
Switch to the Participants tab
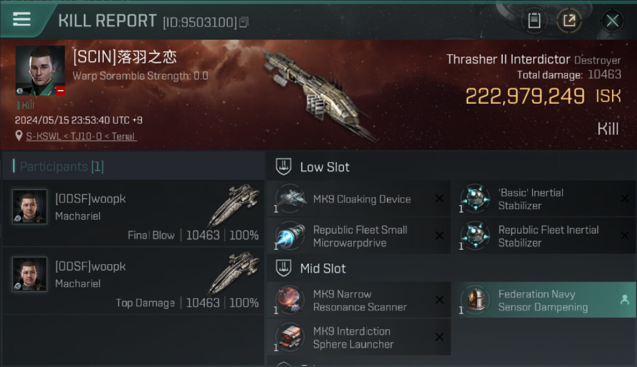[62, 166]
